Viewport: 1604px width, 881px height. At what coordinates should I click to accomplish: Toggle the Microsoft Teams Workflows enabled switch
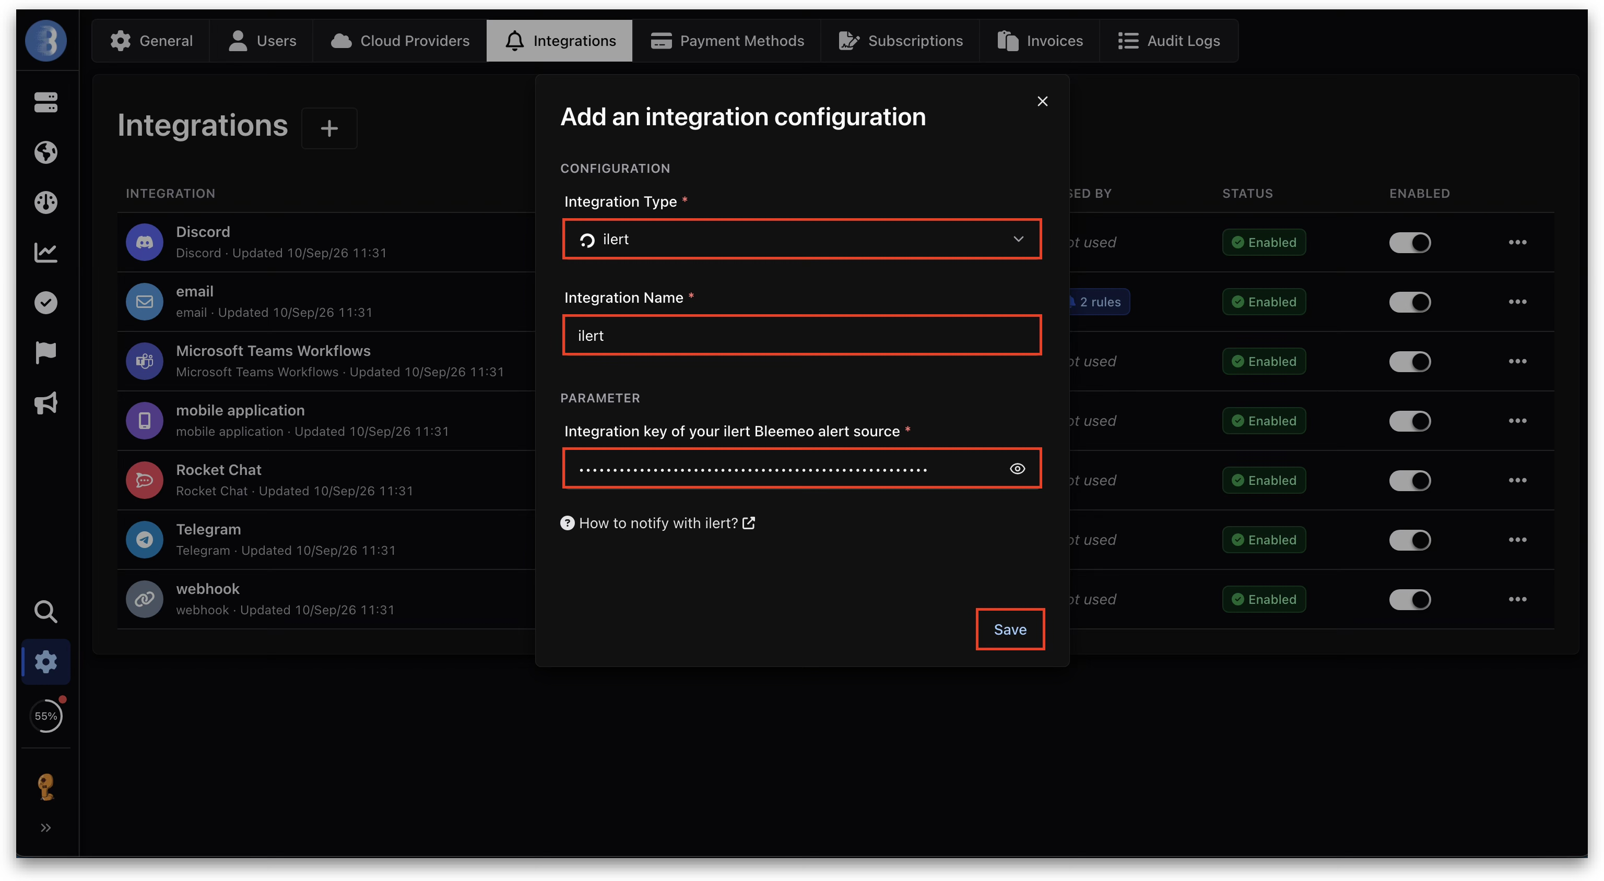pyautogui.click(x=1410, y=361)
